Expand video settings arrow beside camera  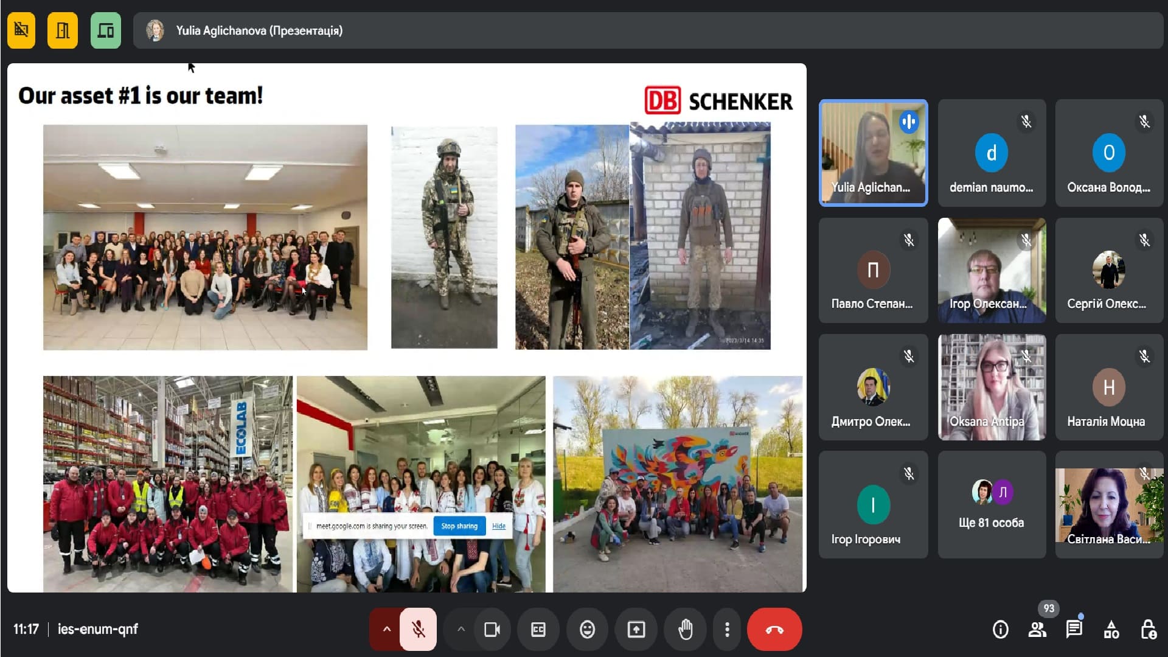(x=461, y=630)
